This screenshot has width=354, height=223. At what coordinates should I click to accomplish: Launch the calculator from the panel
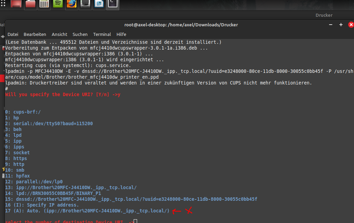click(44, 4)
